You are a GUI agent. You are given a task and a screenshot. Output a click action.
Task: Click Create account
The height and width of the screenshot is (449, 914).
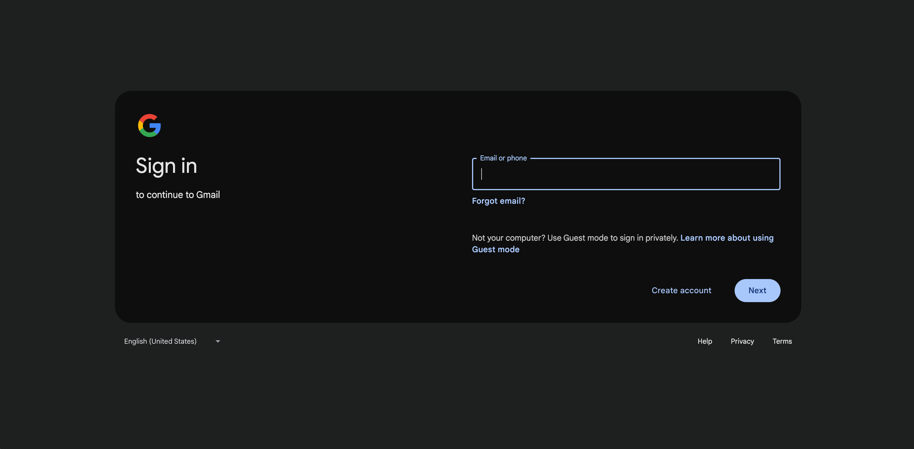pos(681,291)
